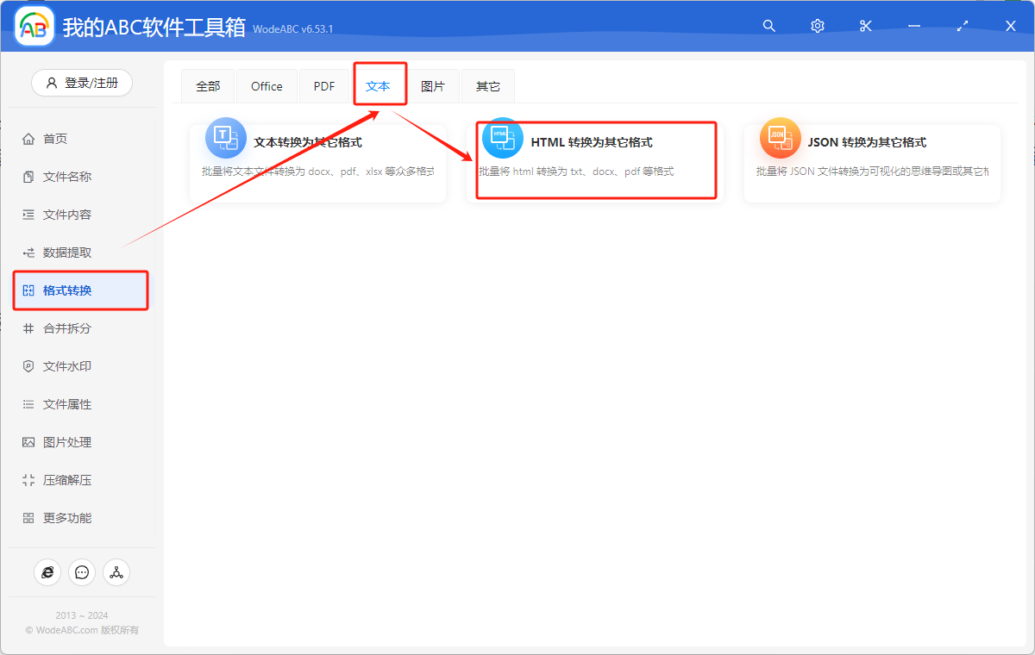Switch to the PDF tab
Image resolution: width=1035 pixels, height=655 pixels.
click(x=323, y=85)
